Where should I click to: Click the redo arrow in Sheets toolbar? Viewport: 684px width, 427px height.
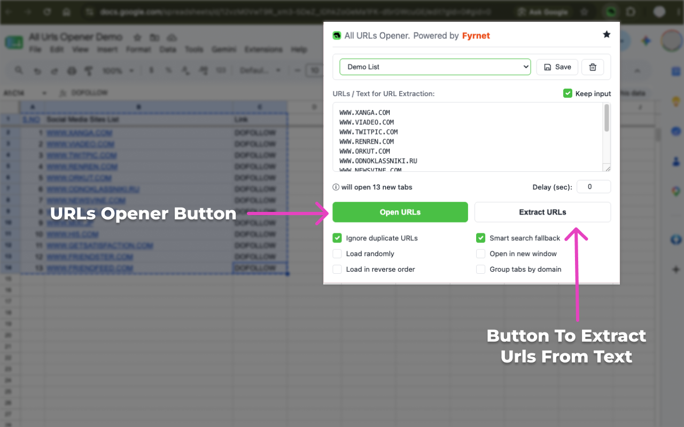[x=54, y=70]
